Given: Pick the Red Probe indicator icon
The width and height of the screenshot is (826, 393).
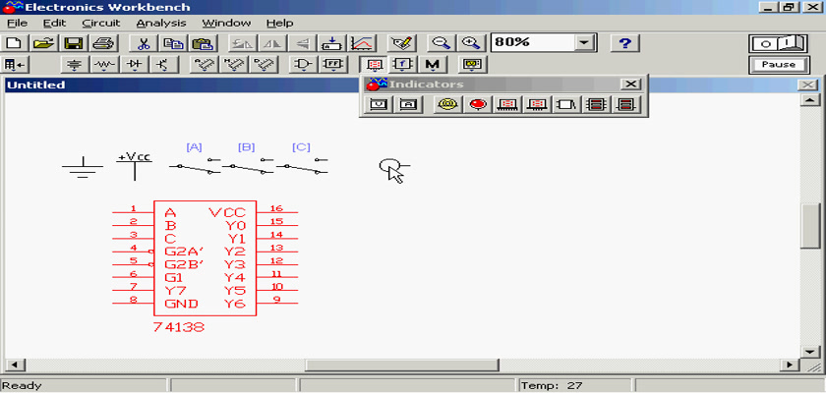Looking at the screenshot, I should (478, 104).
